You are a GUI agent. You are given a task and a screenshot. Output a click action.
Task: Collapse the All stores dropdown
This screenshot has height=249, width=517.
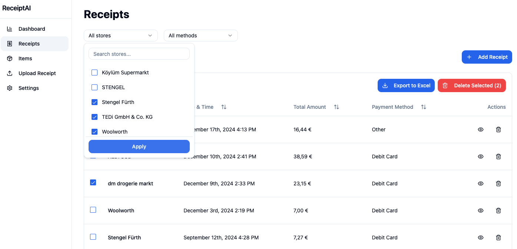pos(121,36)
